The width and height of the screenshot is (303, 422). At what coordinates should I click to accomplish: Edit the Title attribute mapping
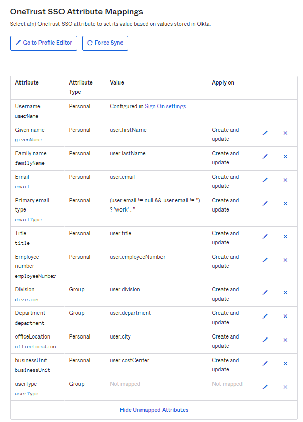[265, 236]
